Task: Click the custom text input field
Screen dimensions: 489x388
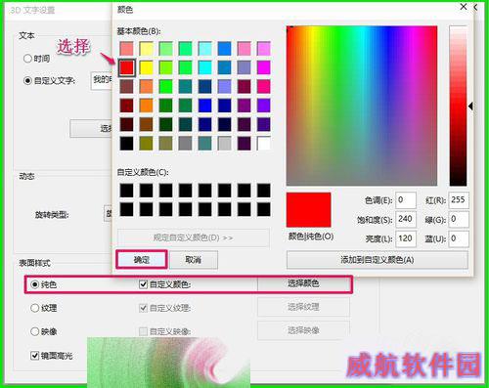Action: [x=102, y=81]
